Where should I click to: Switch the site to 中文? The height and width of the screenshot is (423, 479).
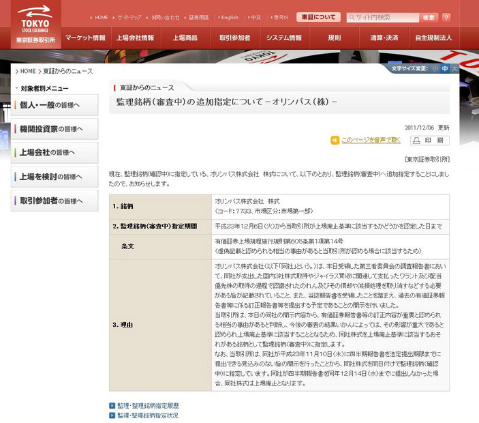coord(256,18)
